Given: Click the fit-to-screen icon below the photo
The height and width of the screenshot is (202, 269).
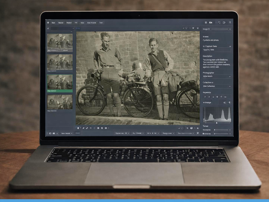Looking at the screenshot, I should pyautogui.click(x=191, y=128).
